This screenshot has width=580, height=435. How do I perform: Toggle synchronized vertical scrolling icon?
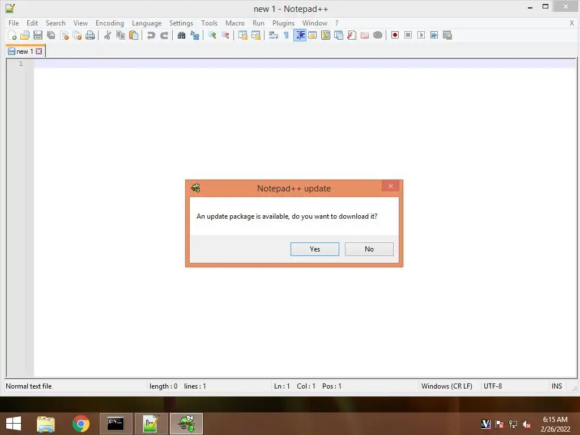click(242, 35)
